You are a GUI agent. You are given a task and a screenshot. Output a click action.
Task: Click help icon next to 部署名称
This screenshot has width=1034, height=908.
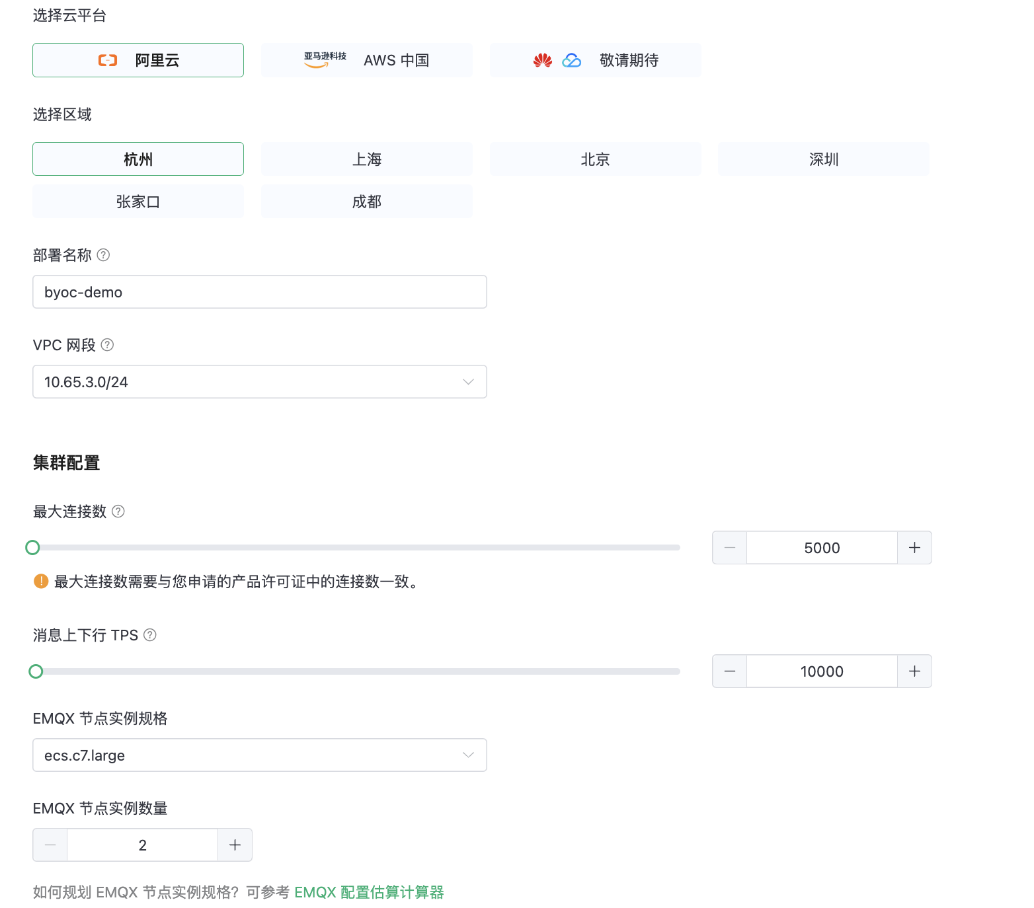coord(103,255)
